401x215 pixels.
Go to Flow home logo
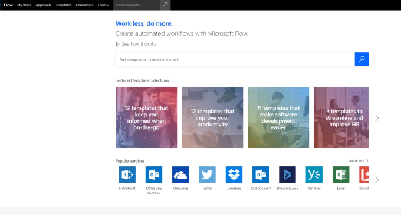point(8,5)
